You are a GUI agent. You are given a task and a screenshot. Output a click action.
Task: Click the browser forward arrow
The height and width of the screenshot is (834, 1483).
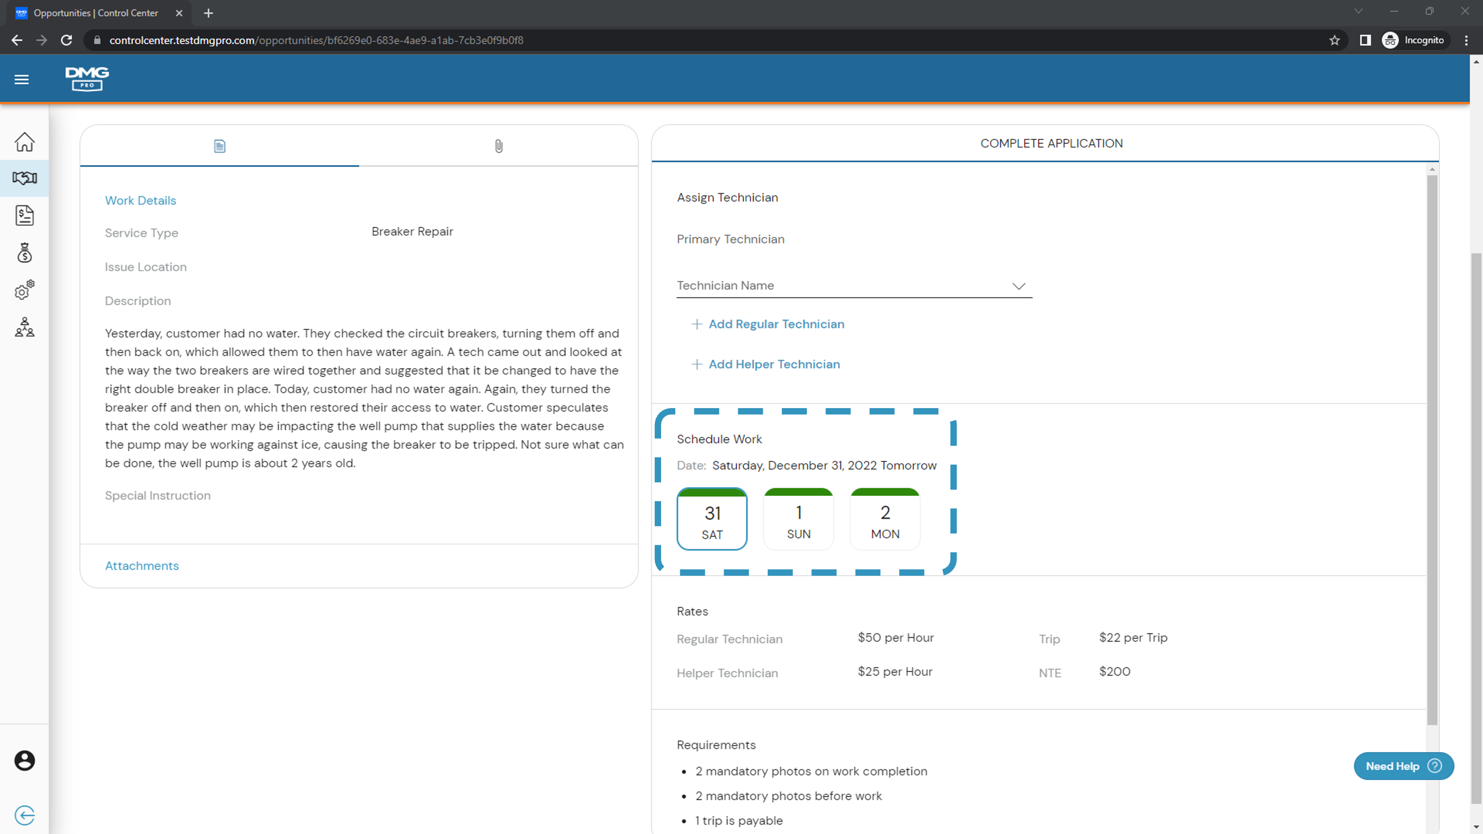[x=41, y=40]
